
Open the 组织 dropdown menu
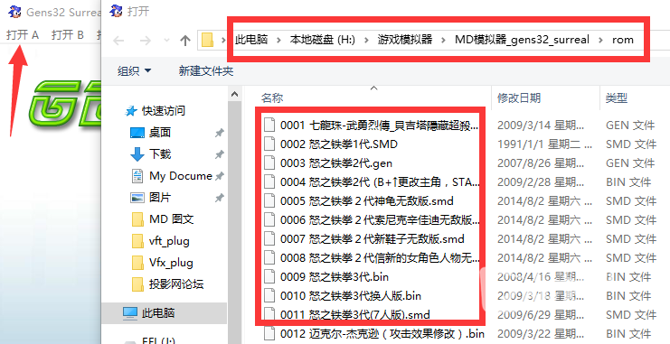click(134, 70)
